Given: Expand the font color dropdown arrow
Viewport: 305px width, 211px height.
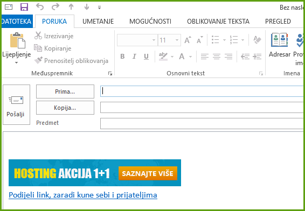Looking at the screenshot, I should pyautogui.click(x=190, y=57).
